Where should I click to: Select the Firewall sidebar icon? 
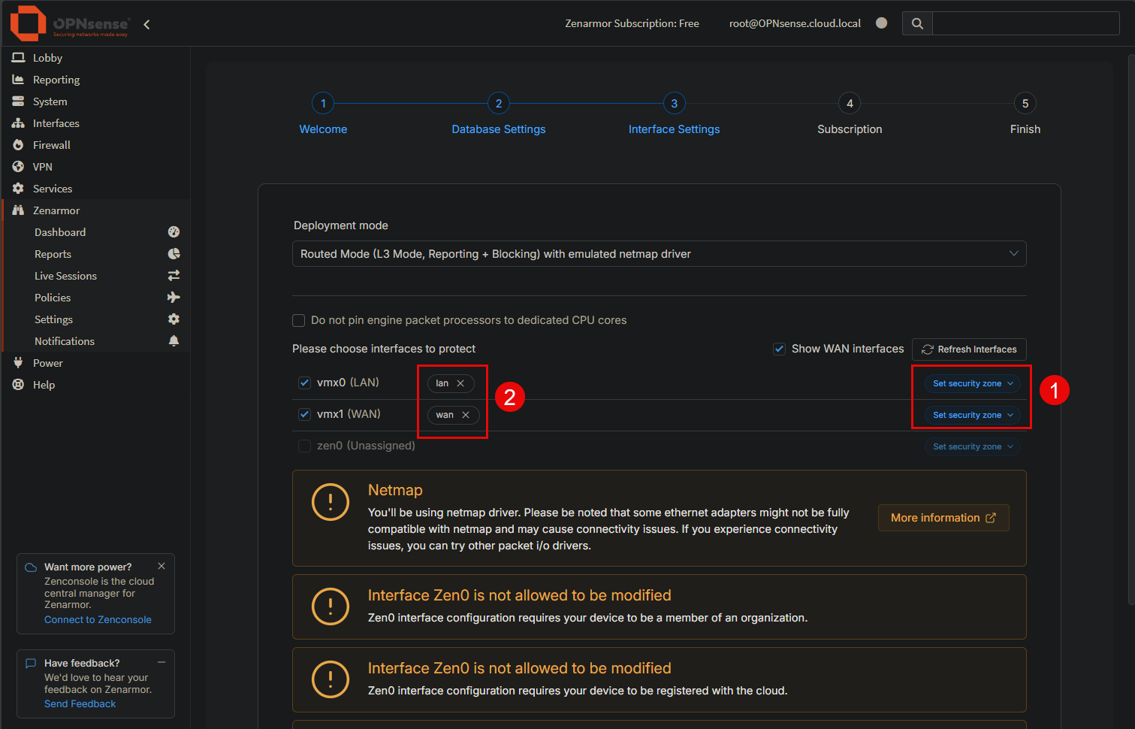pyautogui.click(x=17, y=144)
